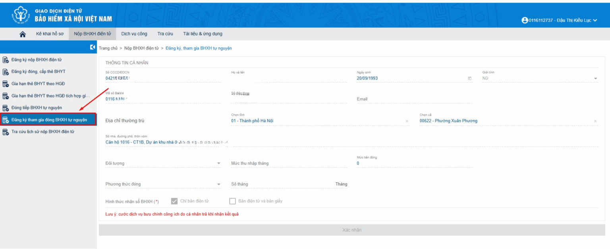The width and height of the screenshot is (610, 249).
Task: Clear the selected Phường Xuân Phương ward
Action: pos(595,121)
